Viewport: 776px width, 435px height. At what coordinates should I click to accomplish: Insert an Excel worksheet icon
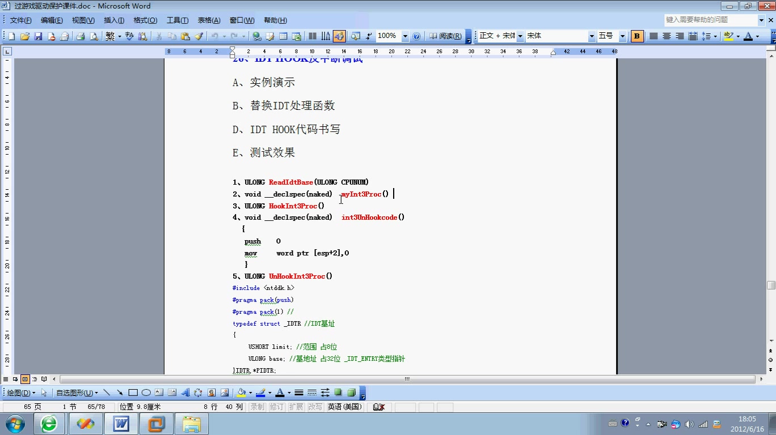296,36
